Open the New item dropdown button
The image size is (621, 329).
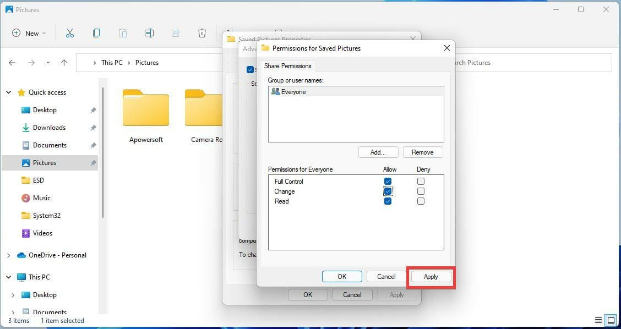pos(29,33)
